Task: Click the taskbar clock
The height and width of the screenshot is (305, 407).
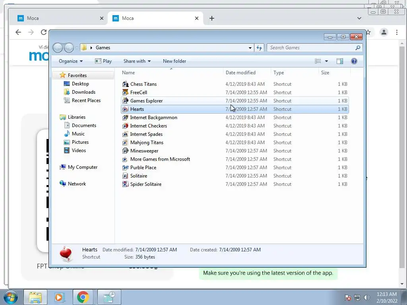Action: [x=387, y=297]
